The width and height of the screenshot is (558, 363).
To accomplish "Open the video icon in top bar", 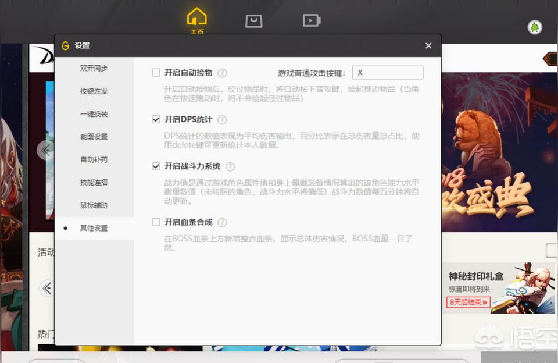I will [312, 21].
